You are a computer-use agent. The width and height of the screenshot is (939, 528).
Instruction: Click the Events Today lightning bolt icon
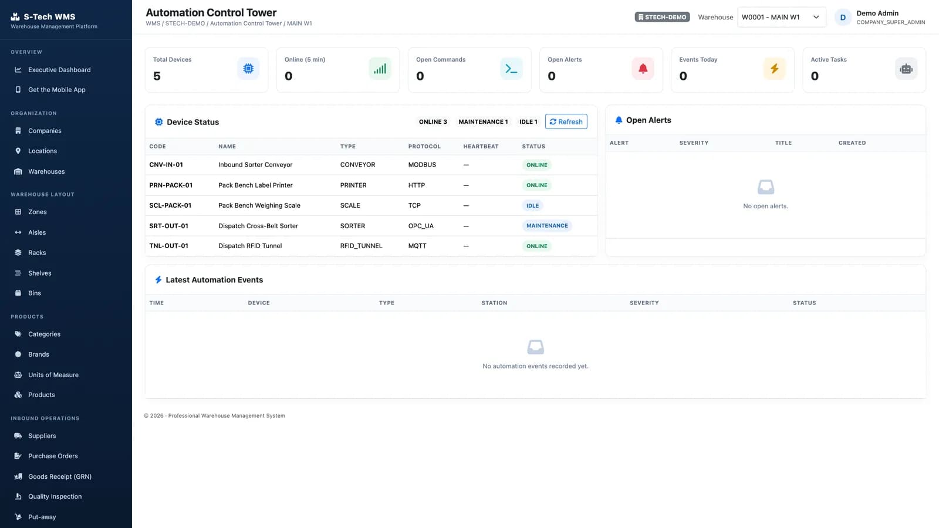774,69
